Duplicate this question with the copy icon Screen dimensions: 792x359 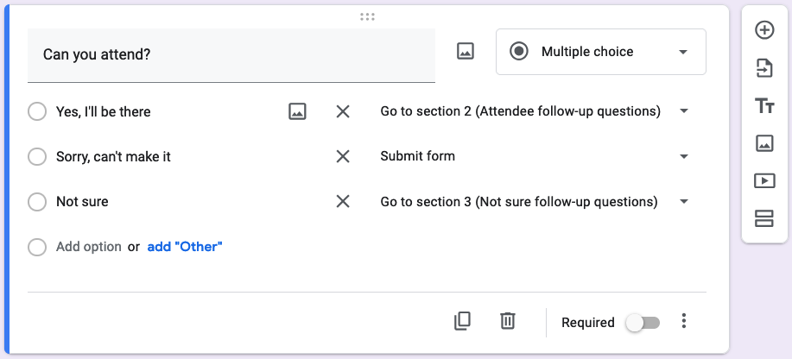(x=462, y=321)
